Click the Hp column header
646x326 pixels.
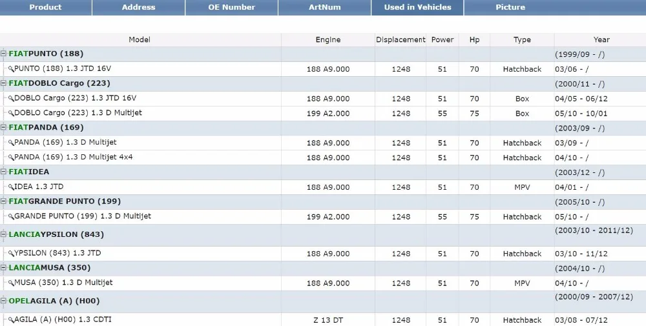(475, 39)
